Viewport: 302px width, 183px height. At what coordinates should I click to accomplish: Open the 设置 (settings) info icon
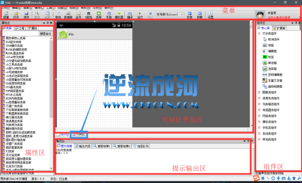[210, 15]
